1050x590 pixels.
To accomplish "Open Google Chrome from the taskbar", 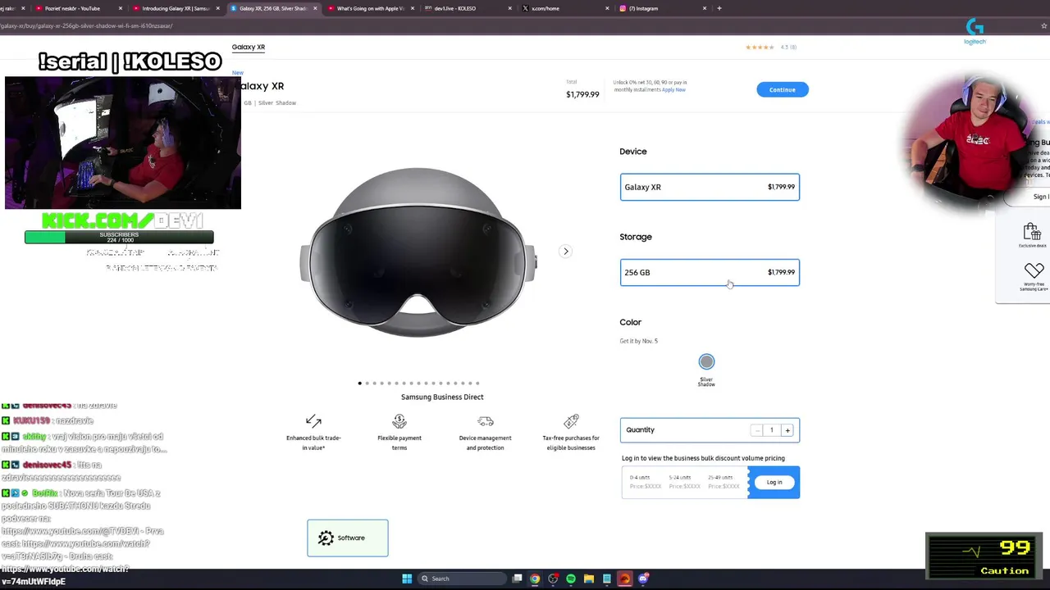I will 535,579.
